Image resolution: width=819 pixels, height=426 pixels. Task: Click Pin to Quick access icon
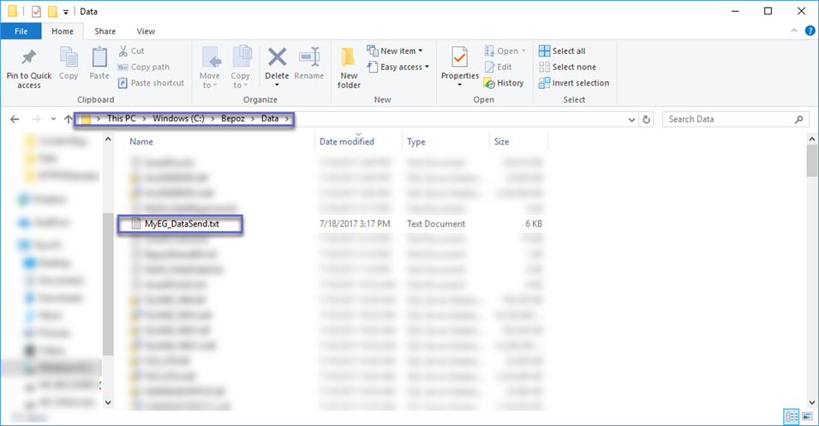(28, 58)
